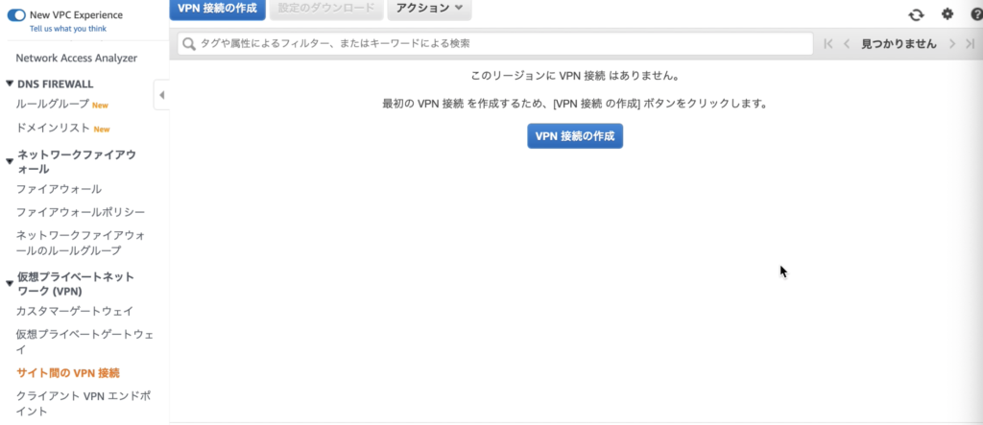
Task: Click the refresh icon
Action: pos(916,14)
